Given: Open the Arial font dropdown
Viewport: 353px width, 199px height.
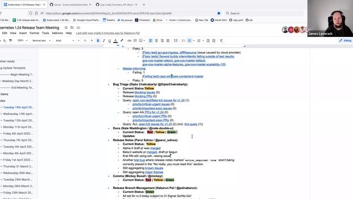Looking at the screenshot, I should (65, 40).
